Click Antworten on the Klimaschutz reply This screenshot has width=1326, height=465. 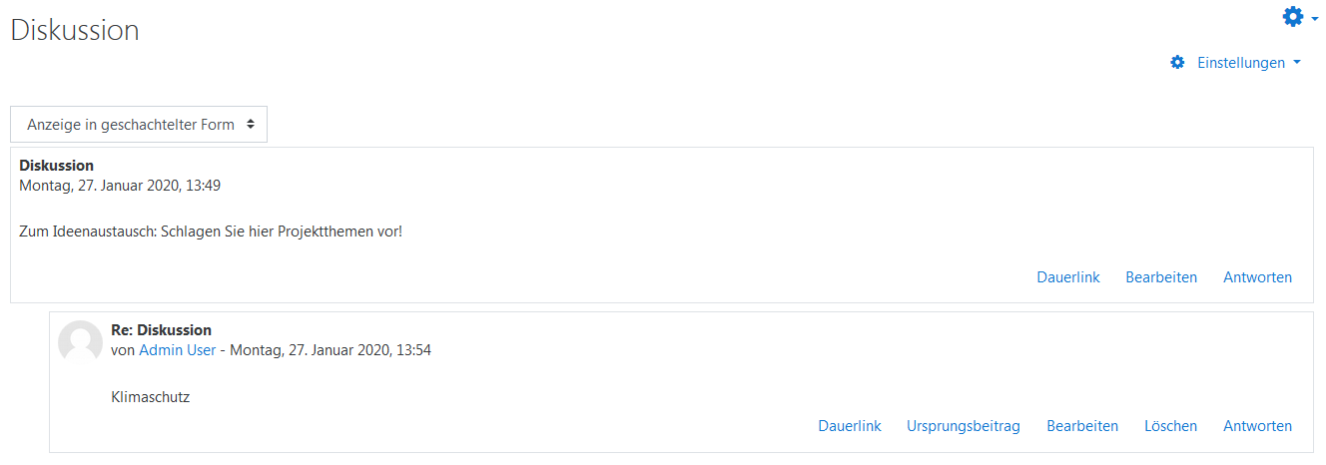(x=1257, y=426)
